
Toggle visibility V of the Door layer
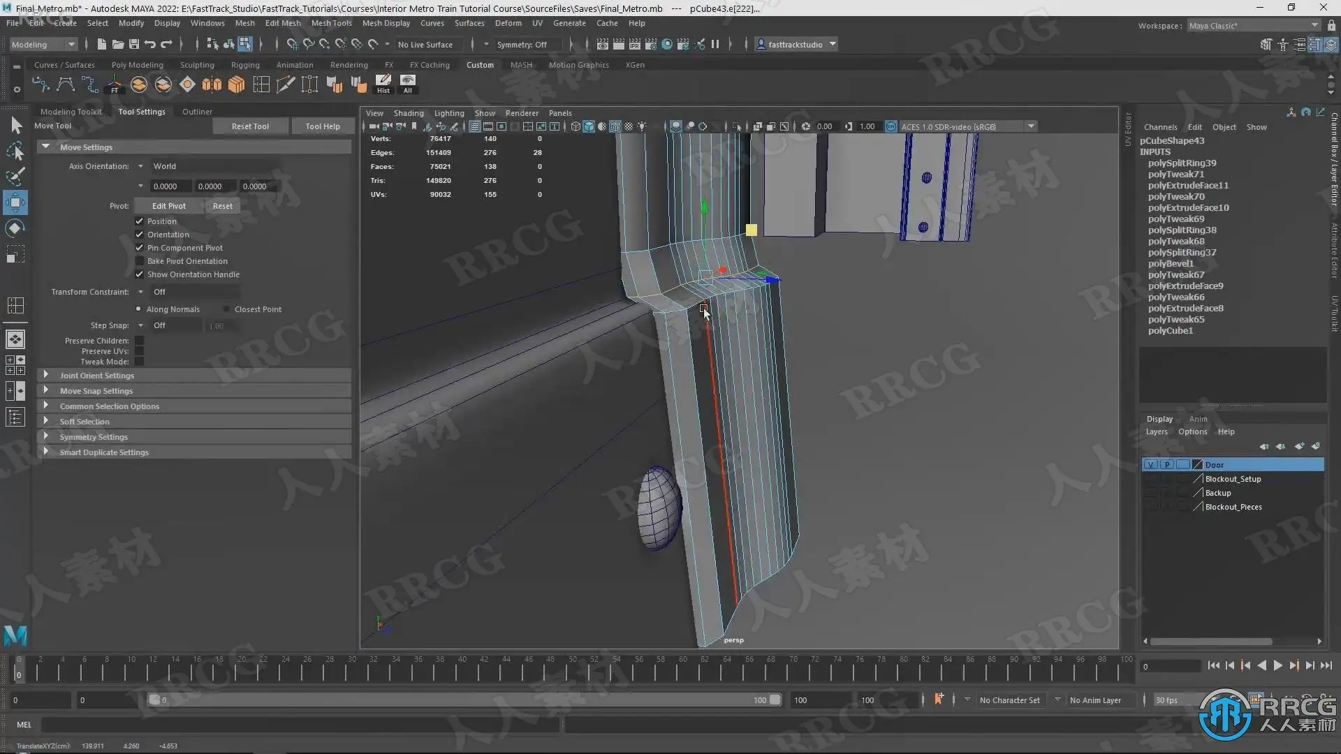tap(1150, 465)
